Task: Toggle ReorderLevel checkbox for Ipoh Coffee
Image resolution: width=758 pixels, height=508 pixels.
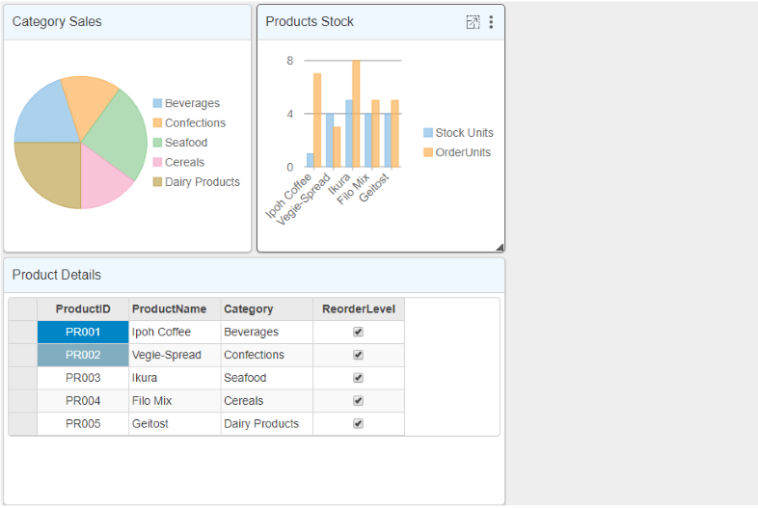Action: tap(359, 332)
